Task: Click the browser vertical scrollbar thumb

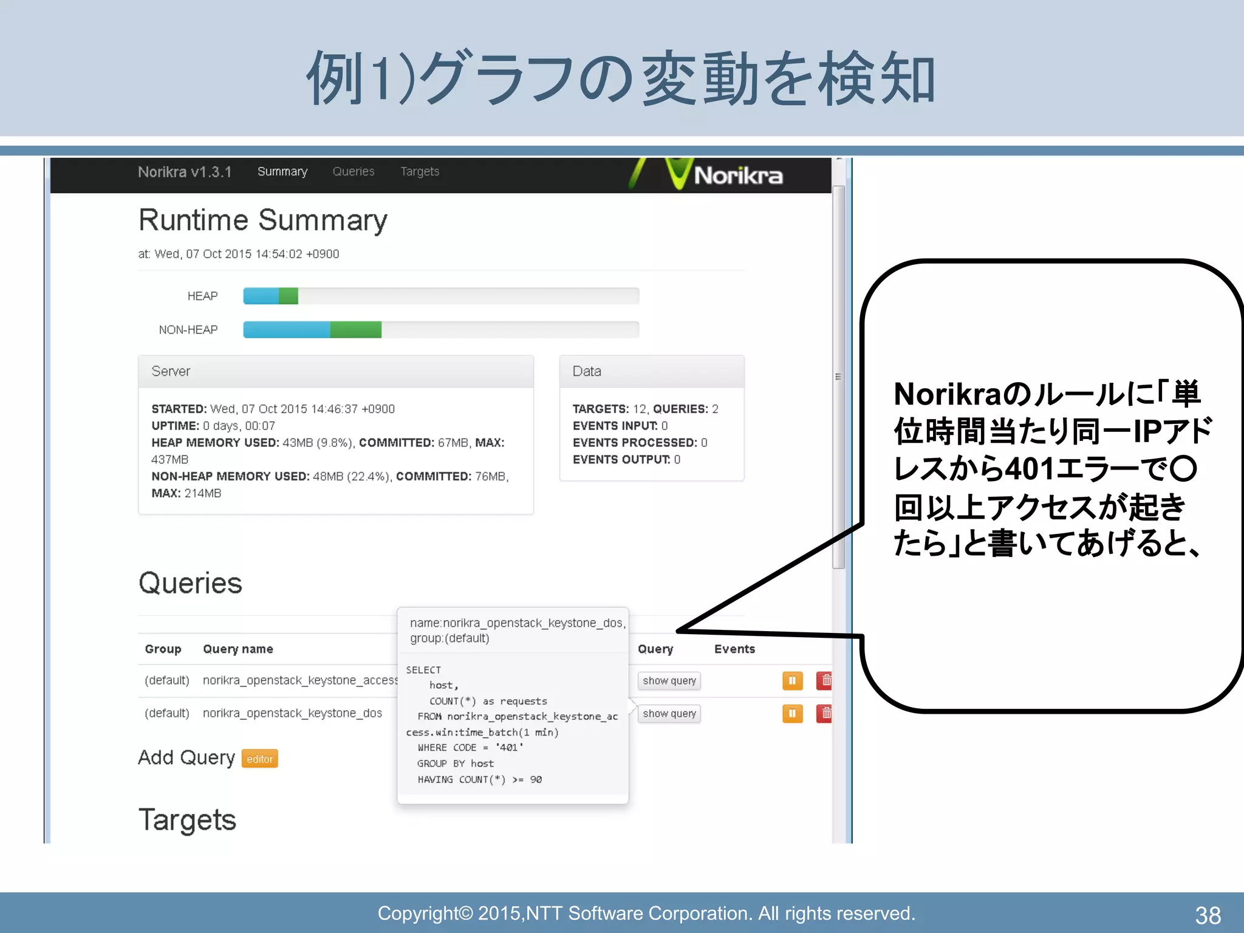Action: pyautogui.click(x=838, y=377)
